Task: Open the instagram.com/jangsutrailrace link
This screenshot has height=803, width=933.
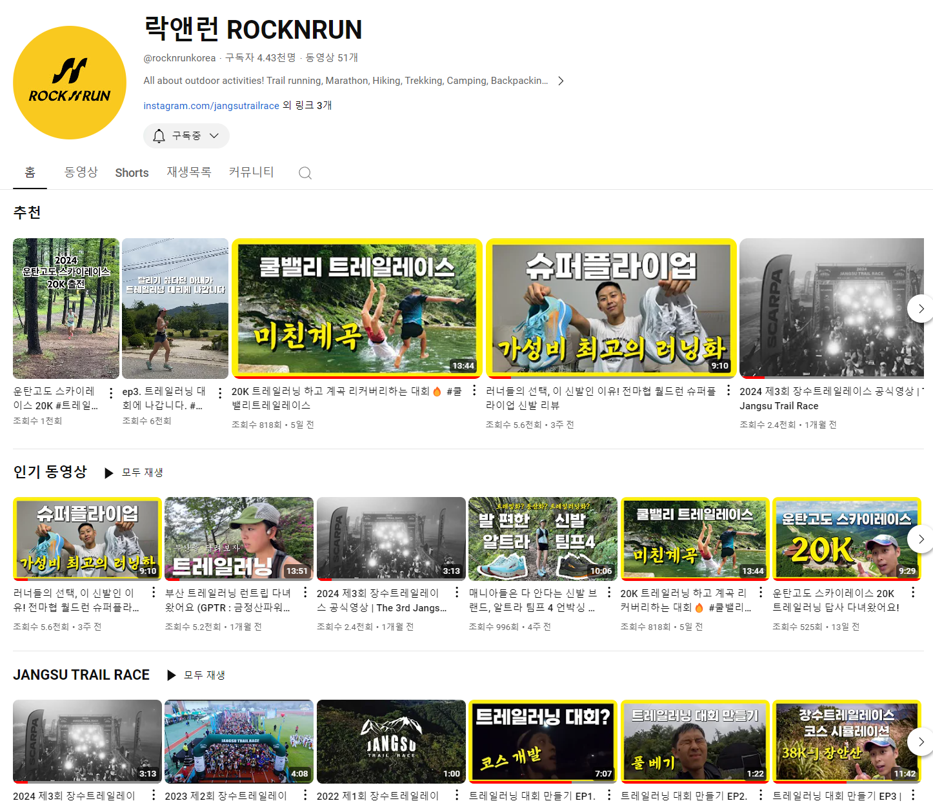Action: click(210, 105)
